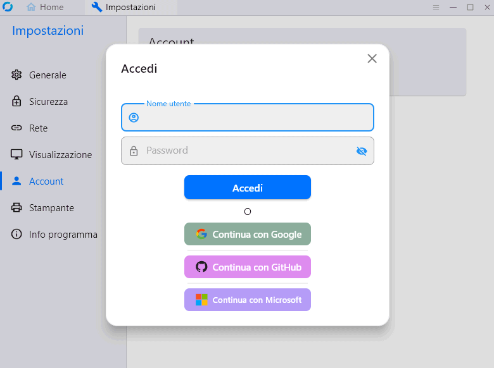Minimize the application window

pyautogui.click(x=453, y=7)
